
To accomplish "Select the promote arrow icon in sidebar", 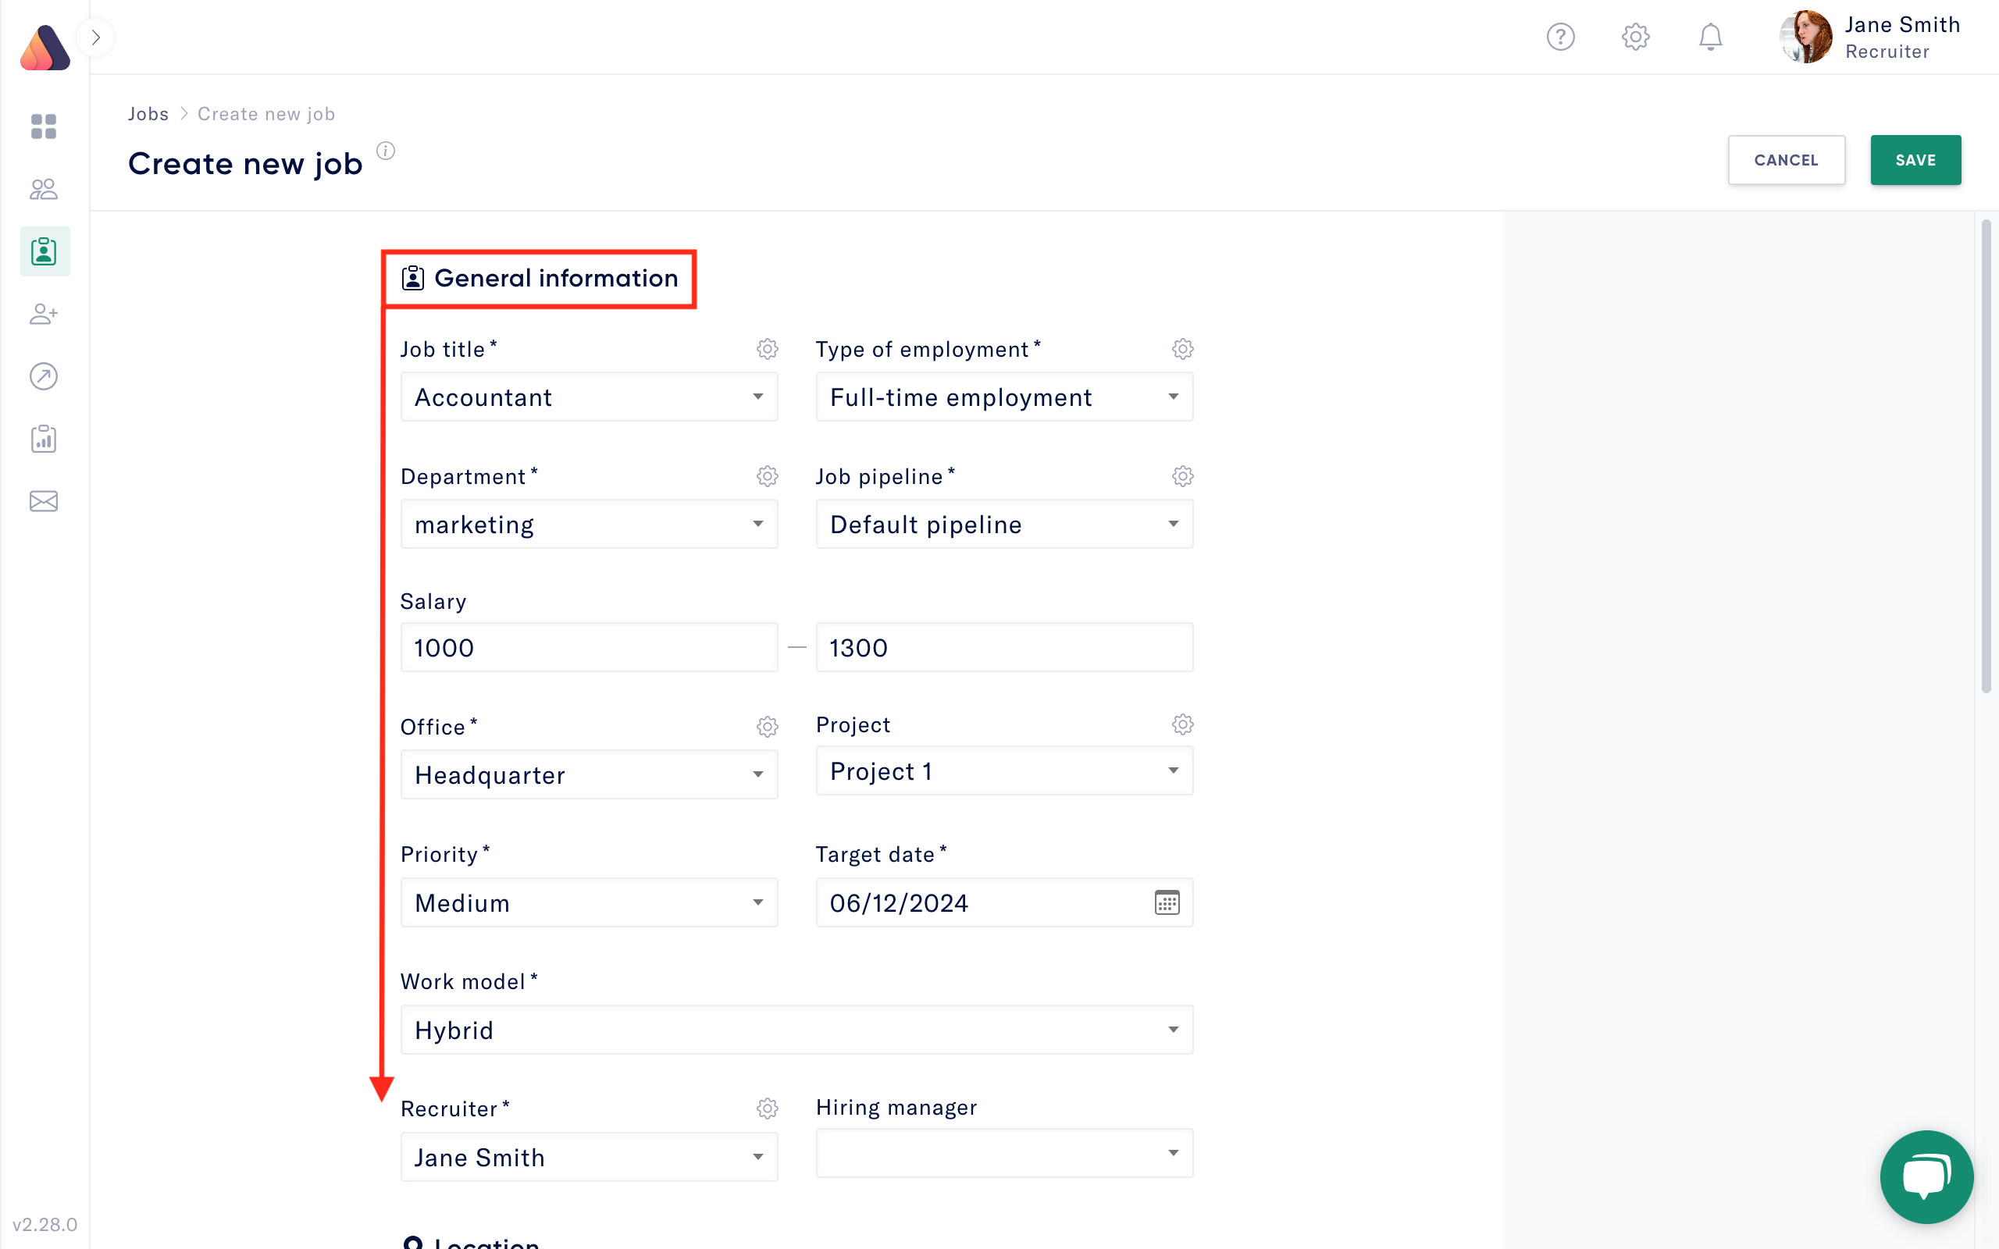I will (x=43, y=377).
